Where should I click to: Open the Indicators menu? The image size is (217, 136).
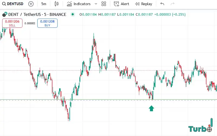click(79, 4)
